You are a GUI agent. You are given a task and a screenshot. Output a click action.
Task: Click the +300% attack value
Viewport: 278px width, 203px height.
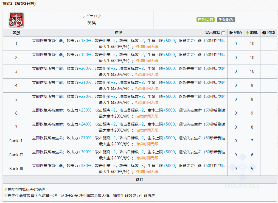coord(85,152)
